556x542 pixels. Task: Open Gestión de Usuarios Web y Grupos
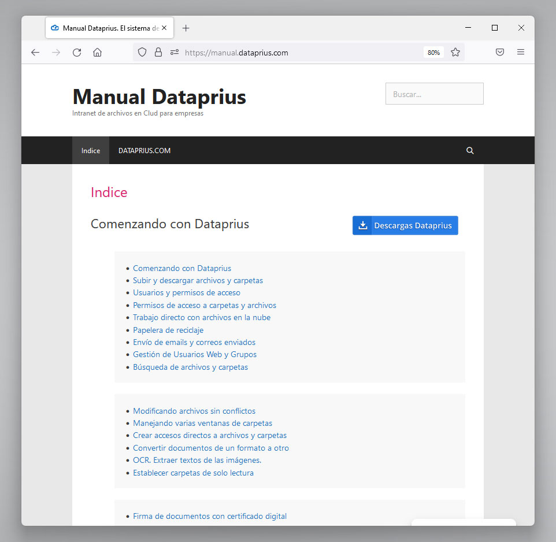point(195,354)
